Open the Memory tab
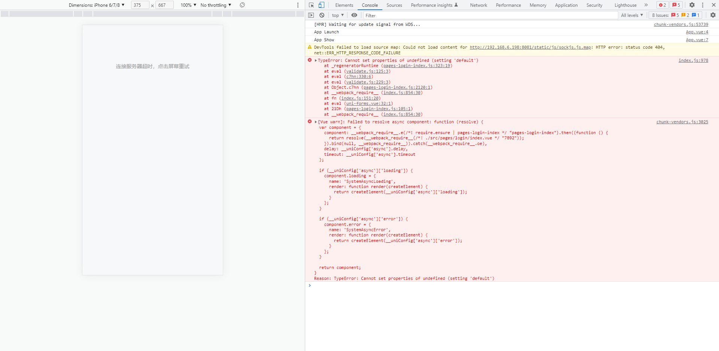The width and height of the screenshot is (719, 351). [538, 5]
